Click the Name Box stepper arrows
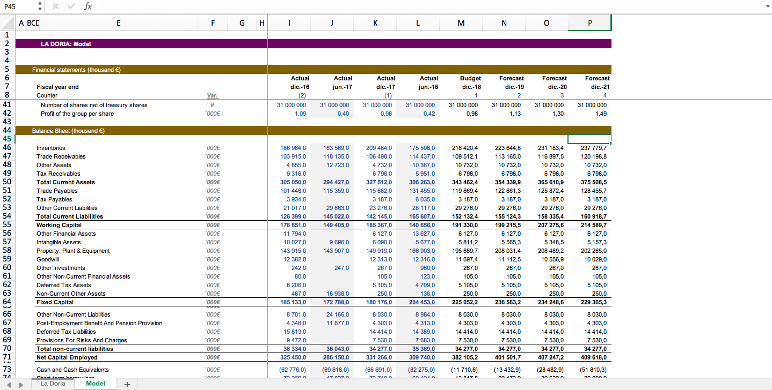The width and height of the screenshot is (772, 390). pos(40,6)
